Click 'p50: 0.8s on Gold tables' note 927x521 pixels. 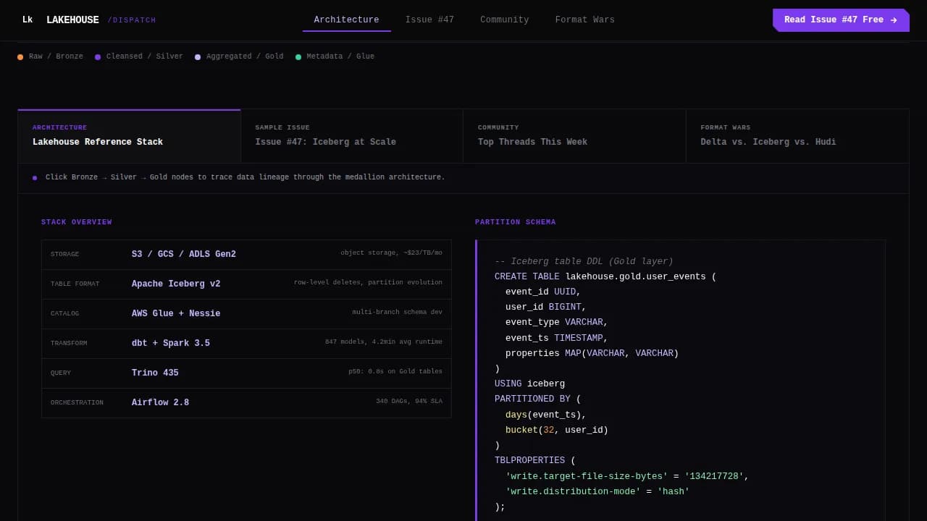pos(395,372)
